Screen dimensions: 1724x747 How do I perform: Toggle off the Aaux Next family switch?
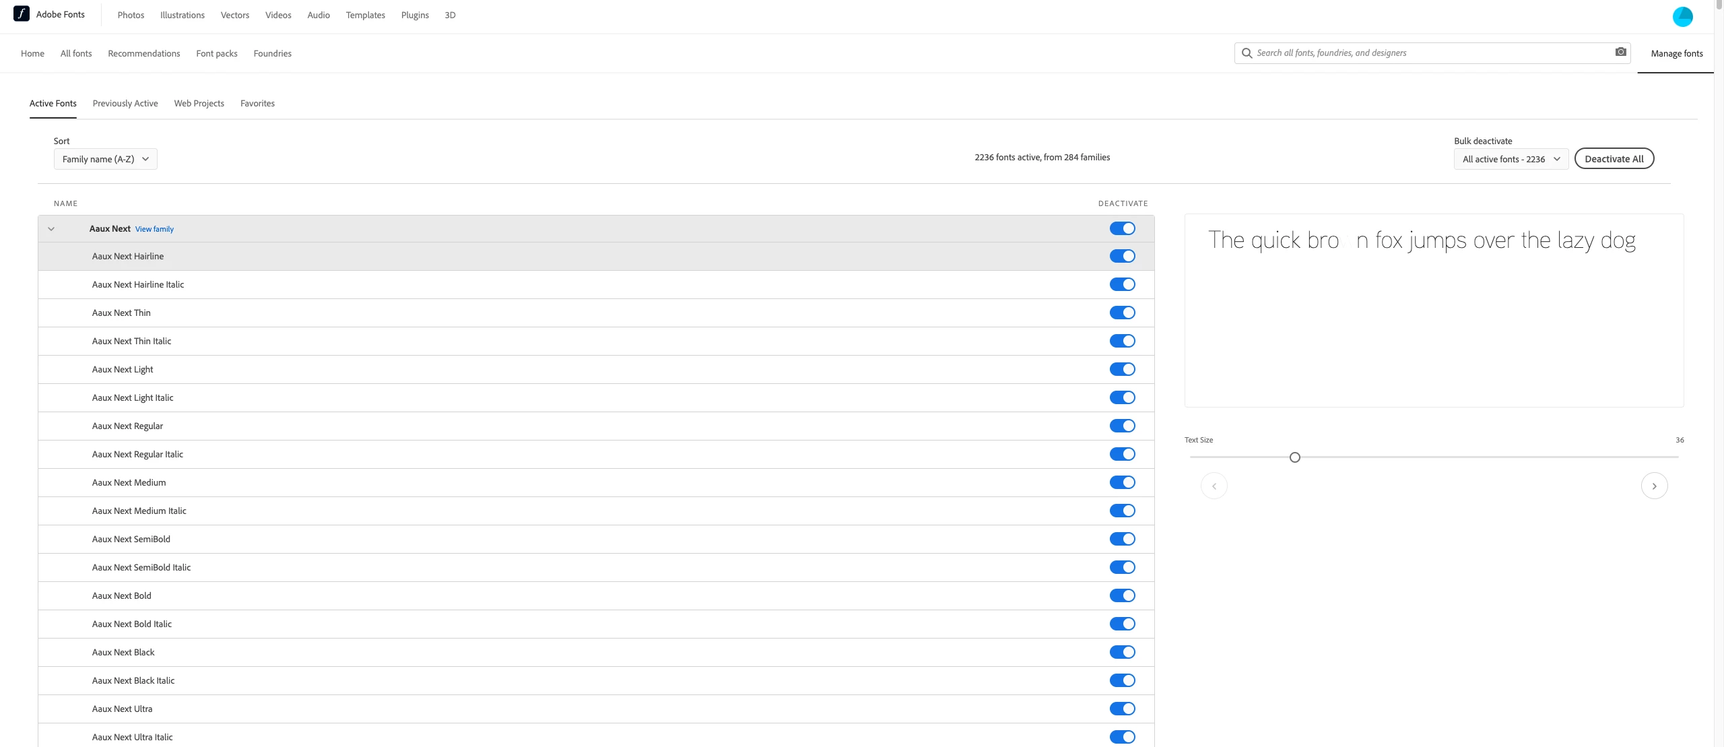click(1122, 228)
